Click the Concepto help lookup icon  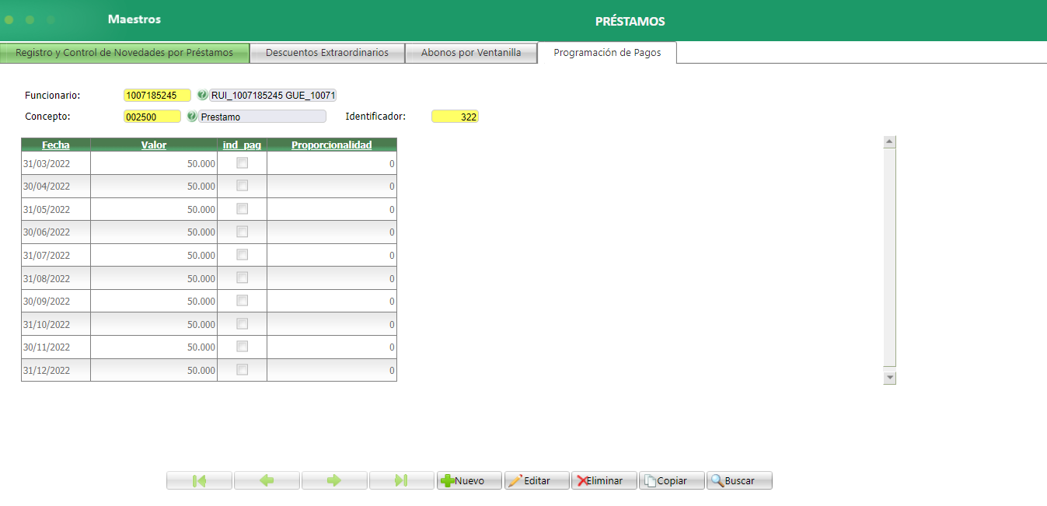point(192,116)
